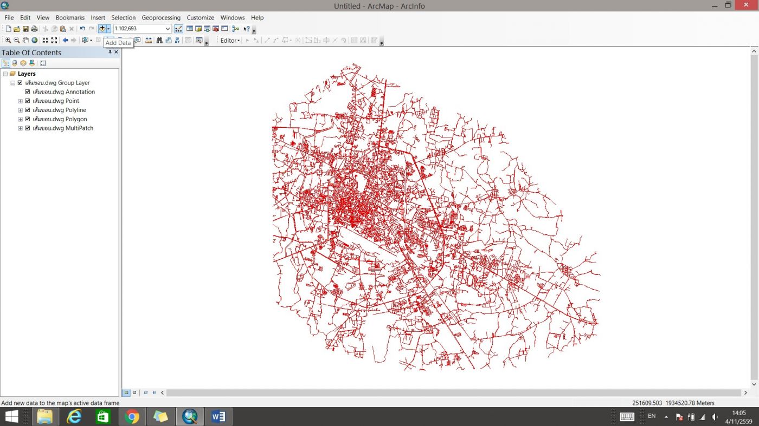Open Google Chrome from the taskbar

pyautogui.click(x=132, y=416)
